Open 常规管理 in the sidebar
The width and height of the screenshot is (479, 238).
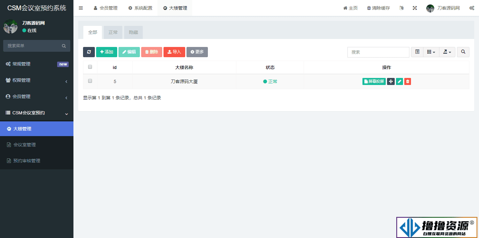(37, 64)
